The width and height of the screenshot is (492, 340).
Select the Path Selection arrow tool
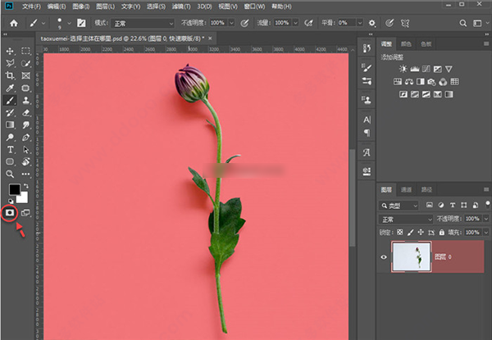[25, 149]
